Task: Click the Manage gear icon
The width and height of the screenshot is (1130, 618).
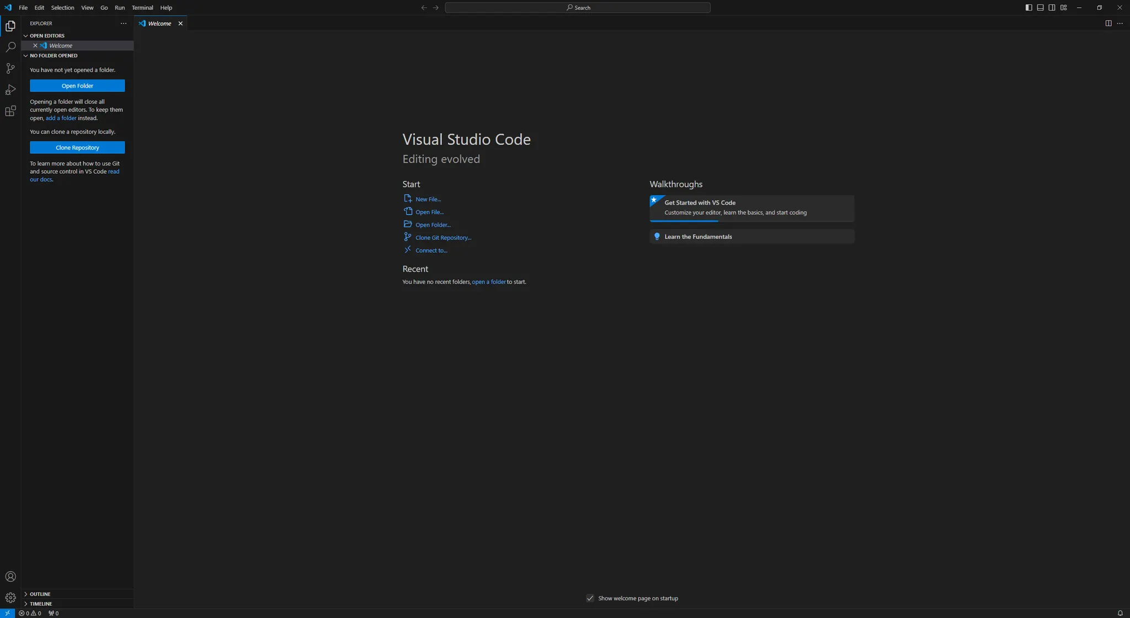Action: 10,598
